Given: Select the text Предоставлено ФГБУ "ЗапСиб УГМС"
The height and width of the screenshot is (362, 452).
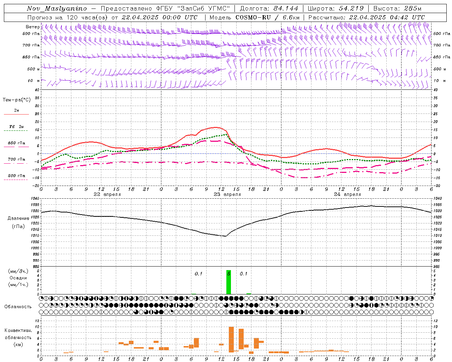Looking at the screenshot, I should pyautogui.click(x=165, y=8).
